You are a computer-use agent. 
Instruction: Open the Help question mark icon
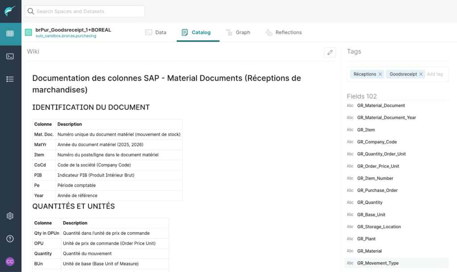(x=10, y=239)
